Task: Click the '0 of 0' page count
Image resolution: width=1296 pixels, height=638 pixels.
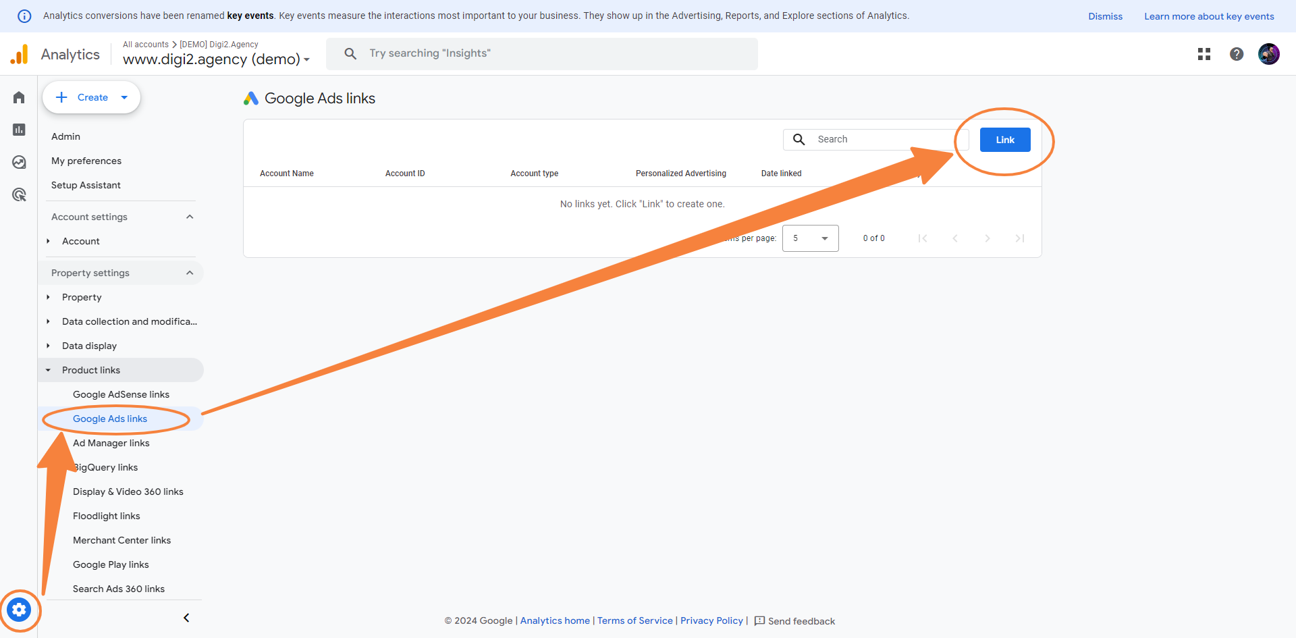Action: (874, 238)
